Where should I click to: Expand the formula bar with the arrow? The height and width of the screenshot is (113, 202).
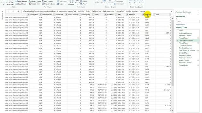pos(171,11)
